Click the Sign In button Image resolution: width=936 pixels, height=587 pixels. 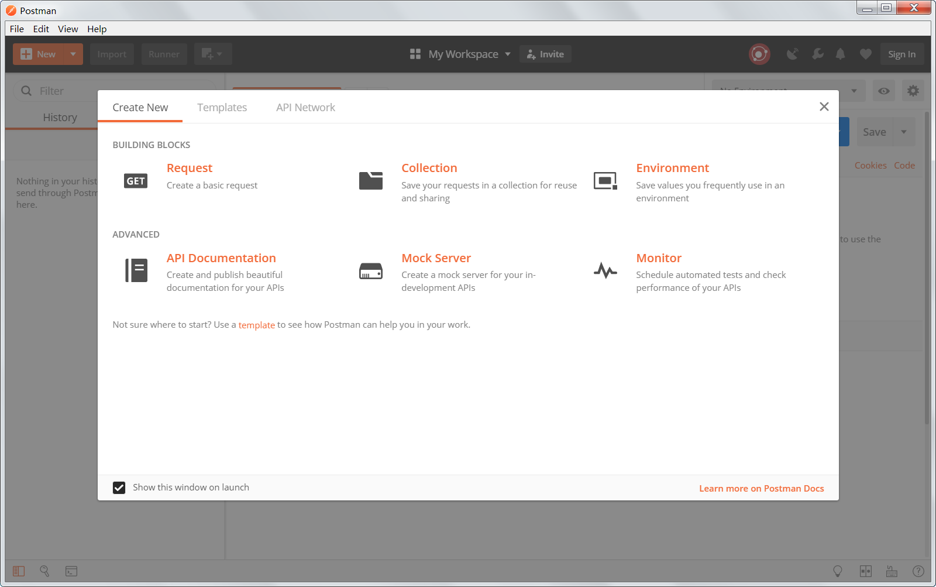(902, 54)
